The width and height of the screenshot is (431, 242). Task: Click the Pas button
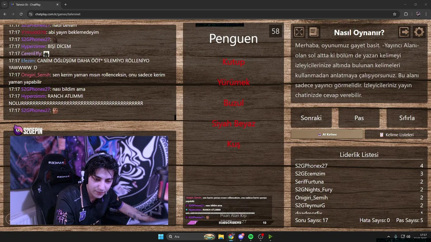pyautogui.click(x=359, y=118)
